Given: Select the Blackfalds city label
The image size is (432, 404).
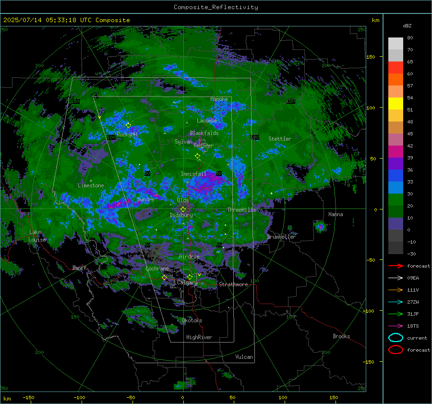Looking at the screenshot, I should pyautogui.click(x=204, y=133).
